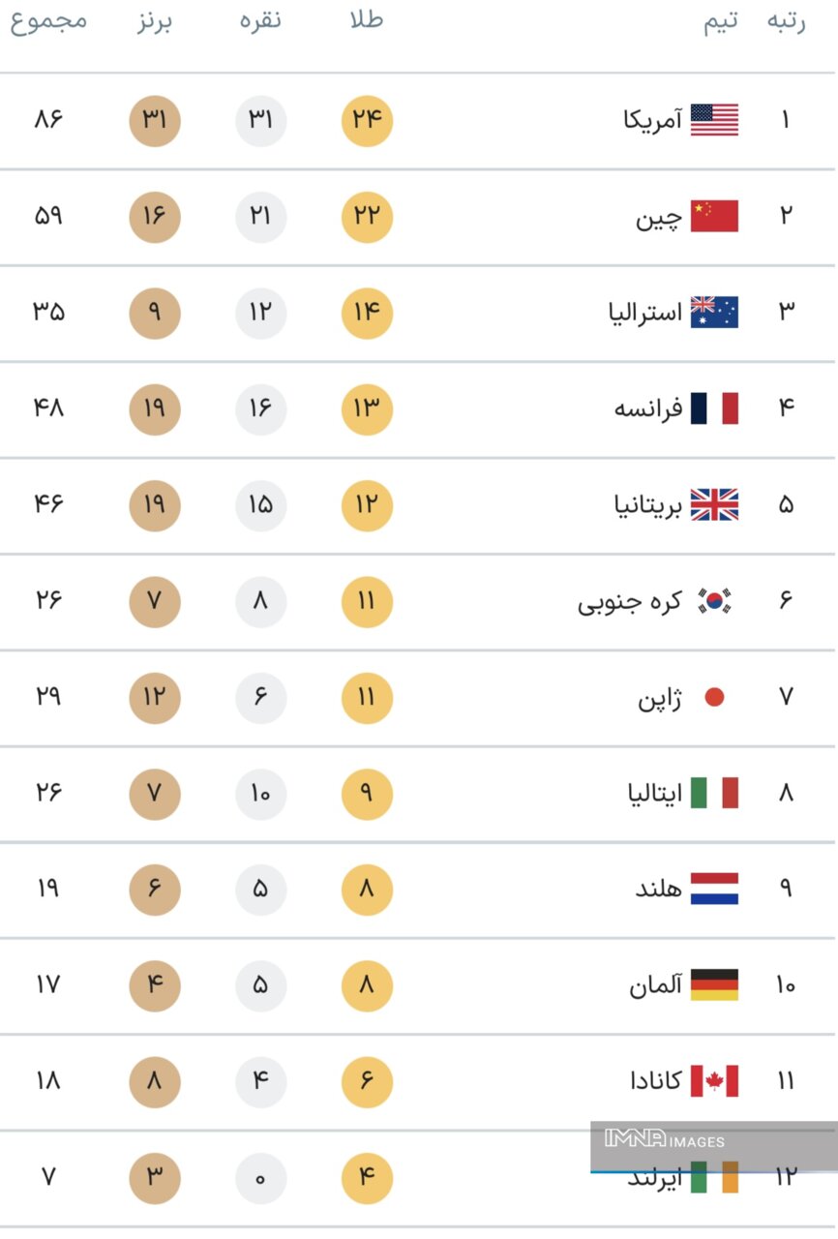
Task: Click USA gold medal count 24
Action: tap(367, 121)
